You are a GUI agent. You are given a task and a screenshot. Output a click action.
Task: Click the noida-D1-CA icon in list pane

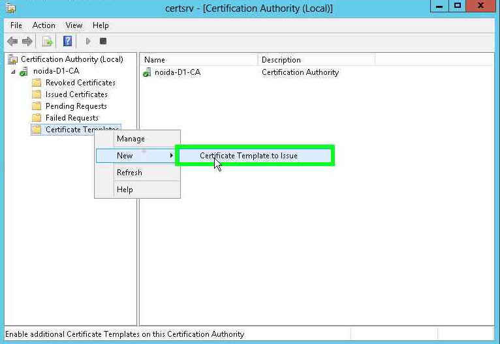(147, 72)
